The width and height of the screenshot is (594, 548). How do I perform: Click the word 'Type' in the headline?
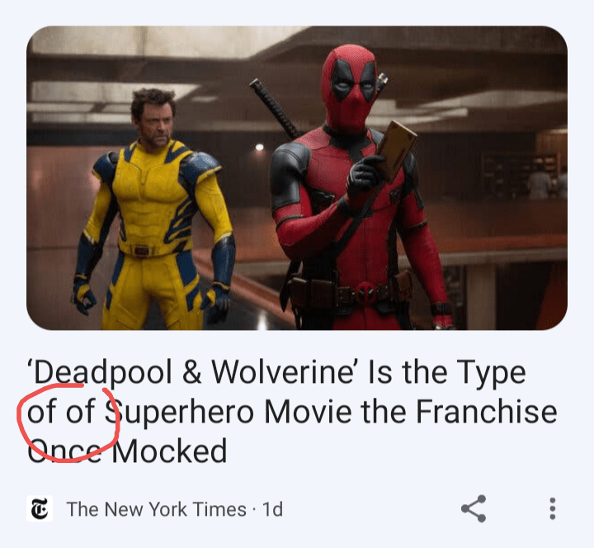(492, 375)
